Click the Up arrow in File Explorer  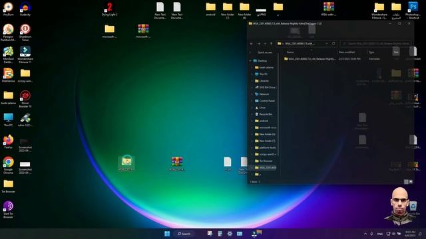pos(271,44)
